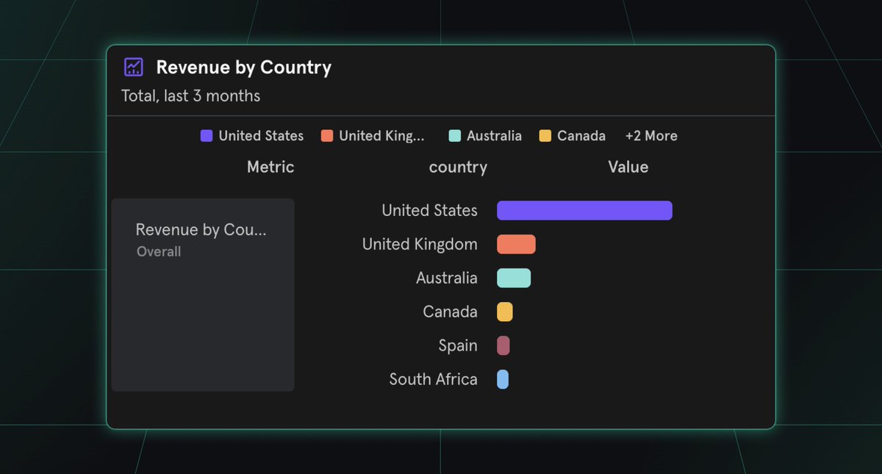Click the orange United Kingdom legend swatch
882x474 pixels.
[327, 136]
